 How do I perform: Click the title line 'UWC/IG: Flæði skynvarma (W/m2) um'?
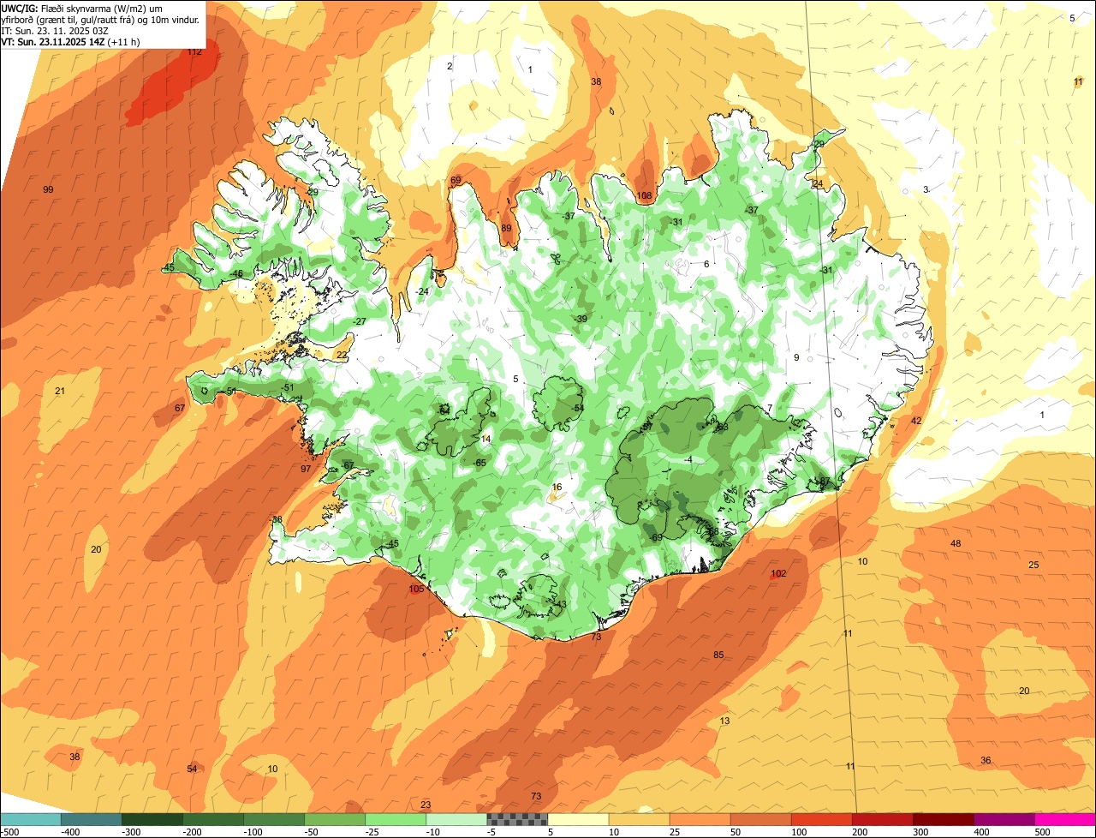(82, 8)
